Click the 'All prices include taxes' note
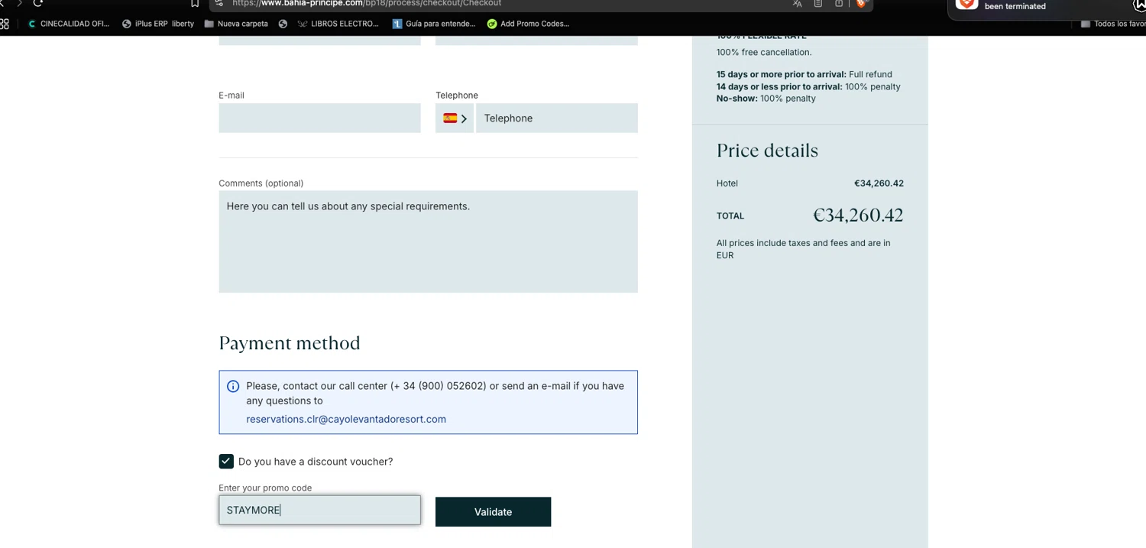The height and width of the screenshot is (548, 1146). 803,249
